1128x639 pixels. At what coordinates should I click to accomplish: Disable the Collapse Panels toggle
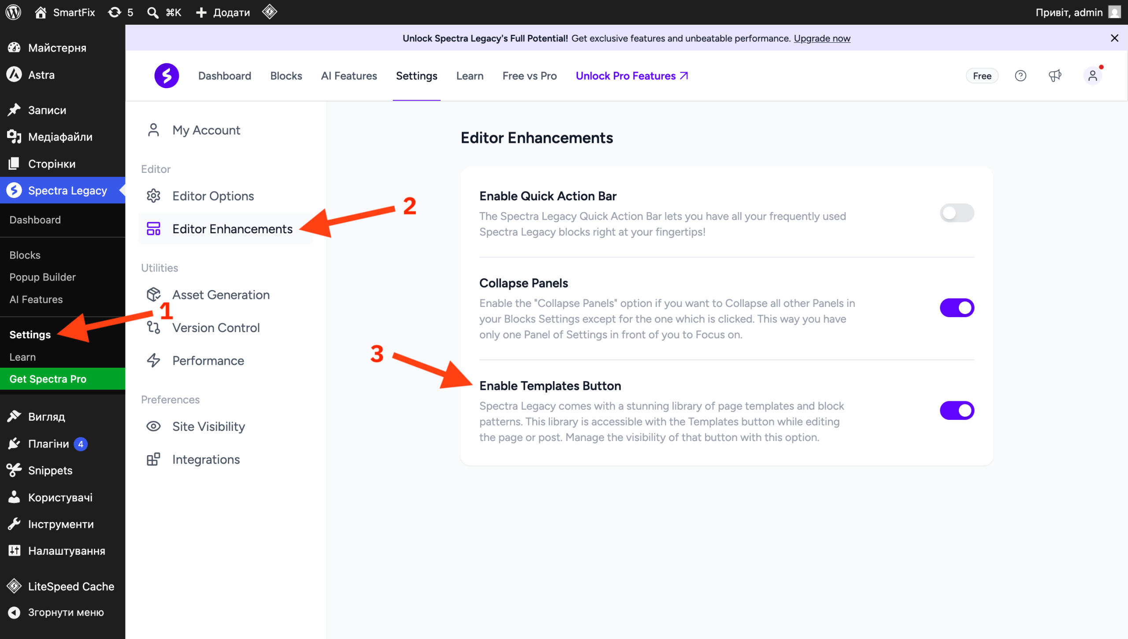[957, 308]
